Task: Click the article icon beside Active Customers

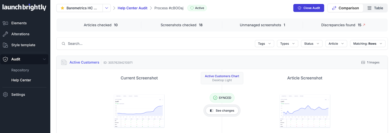Action: coord(64,62)
